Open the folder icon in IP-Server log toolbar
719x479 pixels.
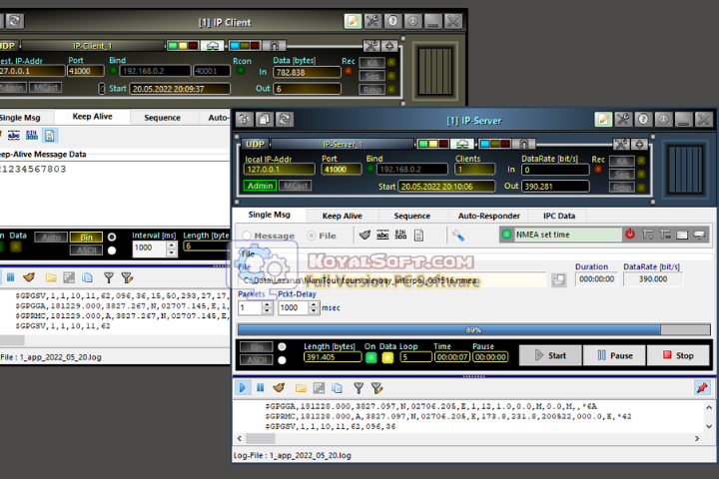(x=301, y=388)
